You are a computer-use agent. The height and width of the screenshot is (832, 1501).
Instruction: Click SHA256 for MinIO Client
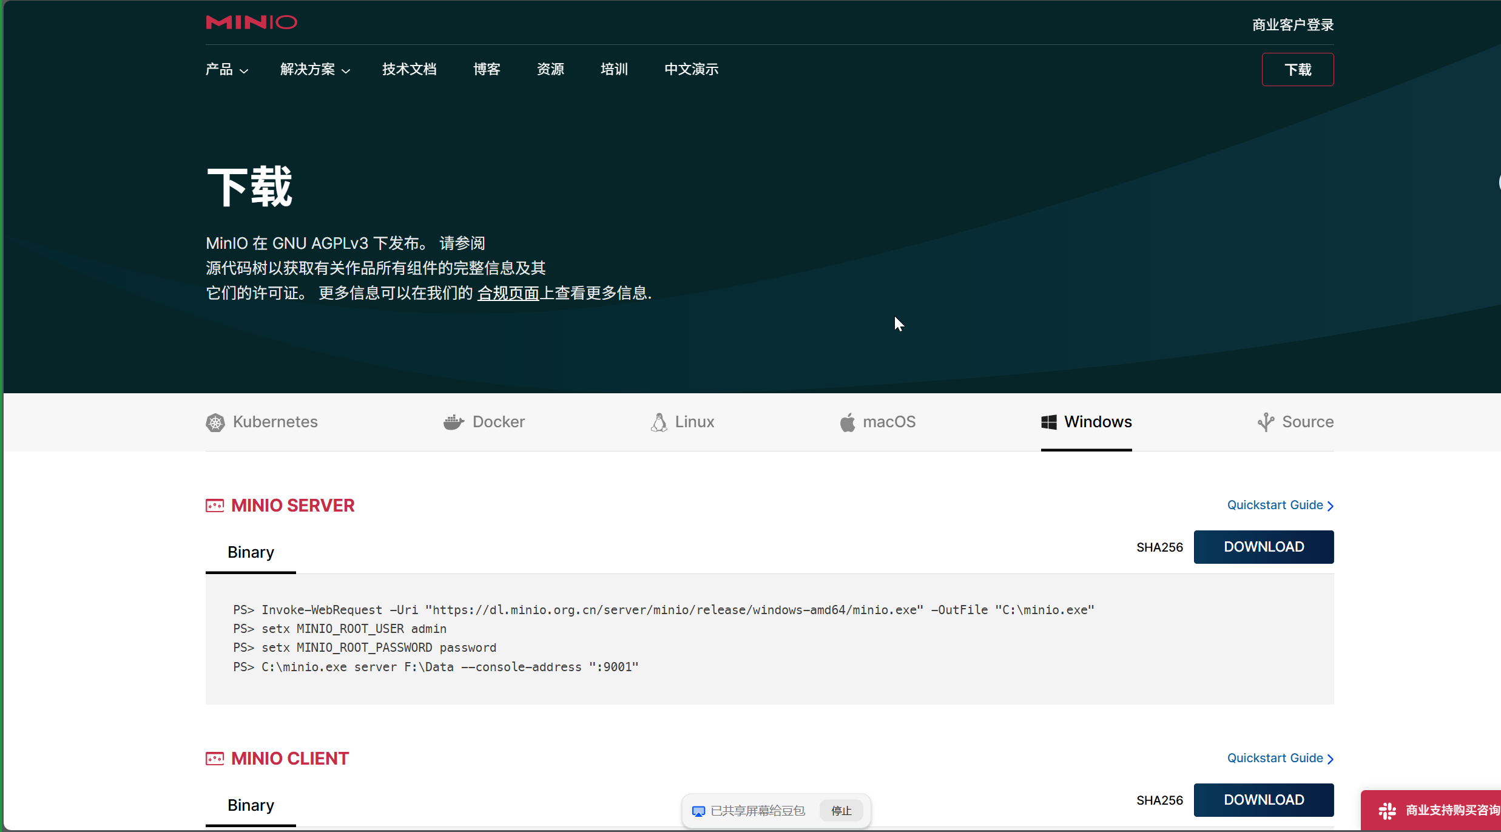click(x=1159, y=800)
